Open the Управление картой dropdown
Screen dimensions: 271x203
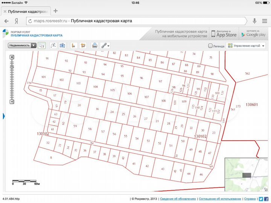click(246, 46)
